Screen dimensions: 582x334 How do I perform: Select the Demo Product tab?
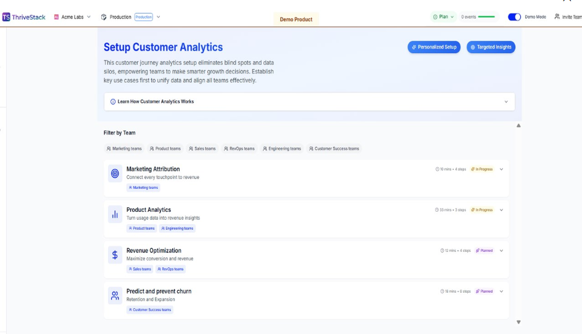[296, 19]
